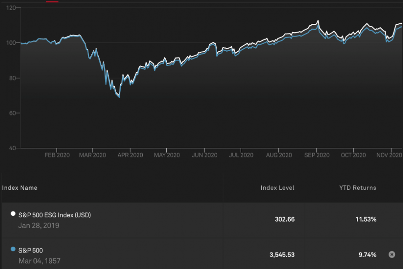Click the FEB 2020 axis label

(57, 155)
